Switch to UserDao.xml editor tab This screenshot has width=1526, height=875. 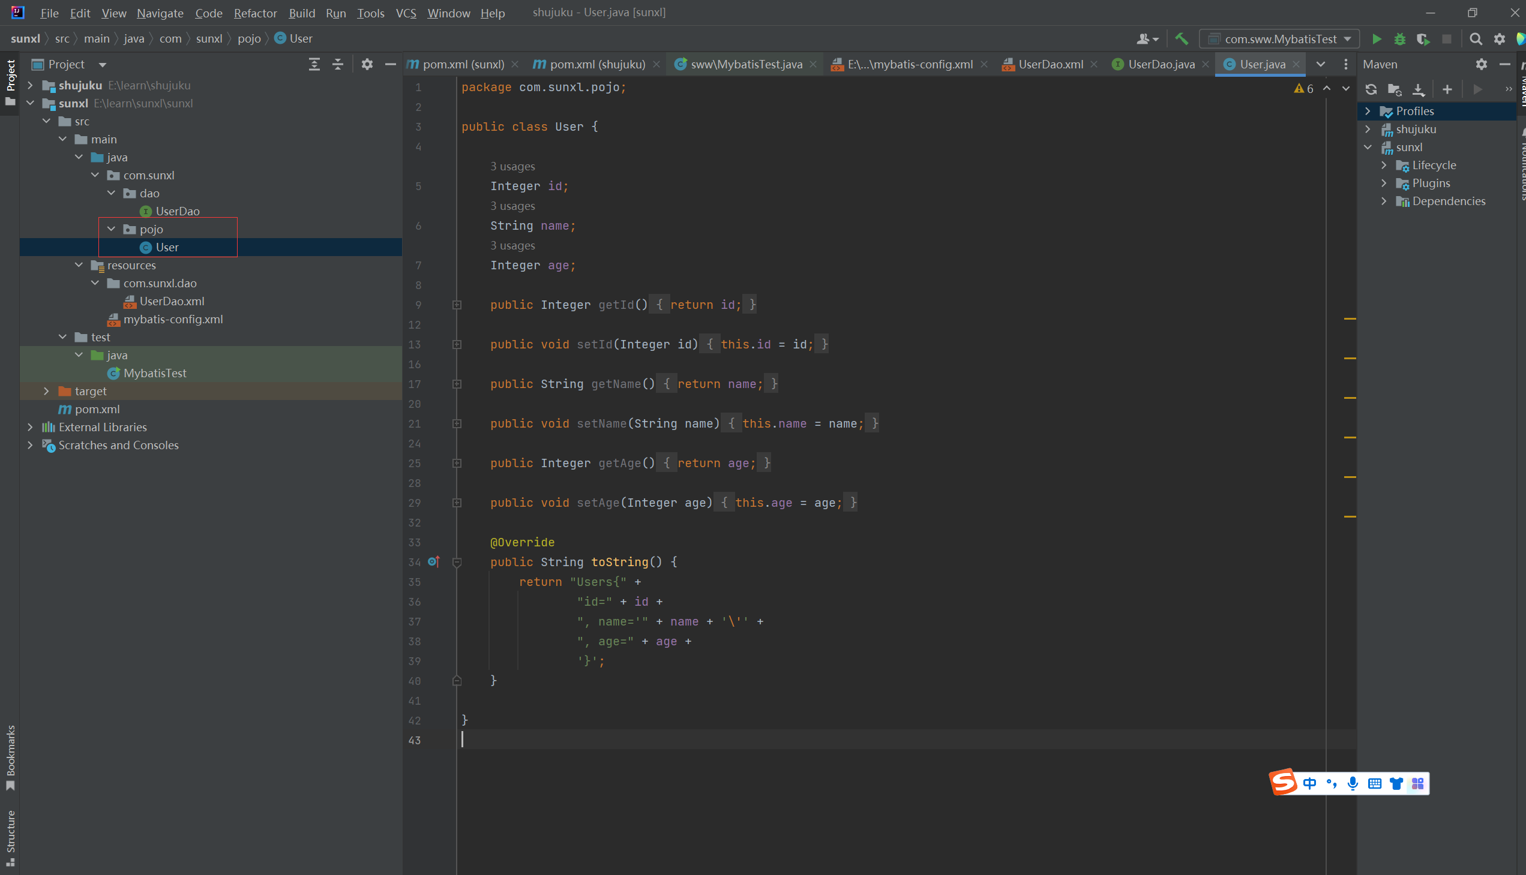1050,64
